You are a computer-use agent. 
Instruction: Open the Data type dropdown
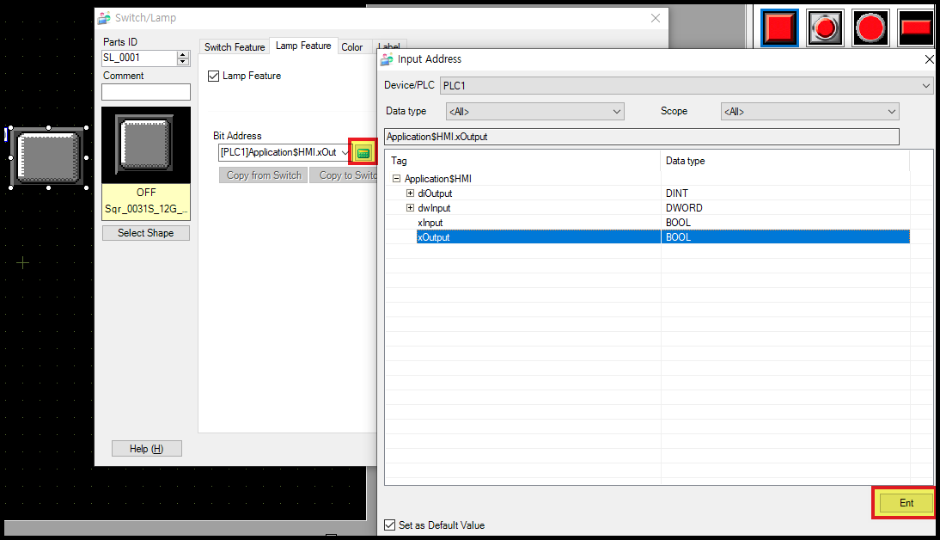click(616, 111)
